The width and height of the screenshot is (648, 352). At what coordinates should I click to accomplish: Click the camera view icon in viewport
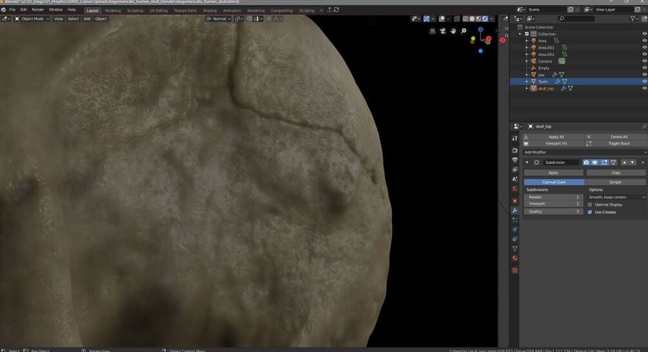point(443,31)
